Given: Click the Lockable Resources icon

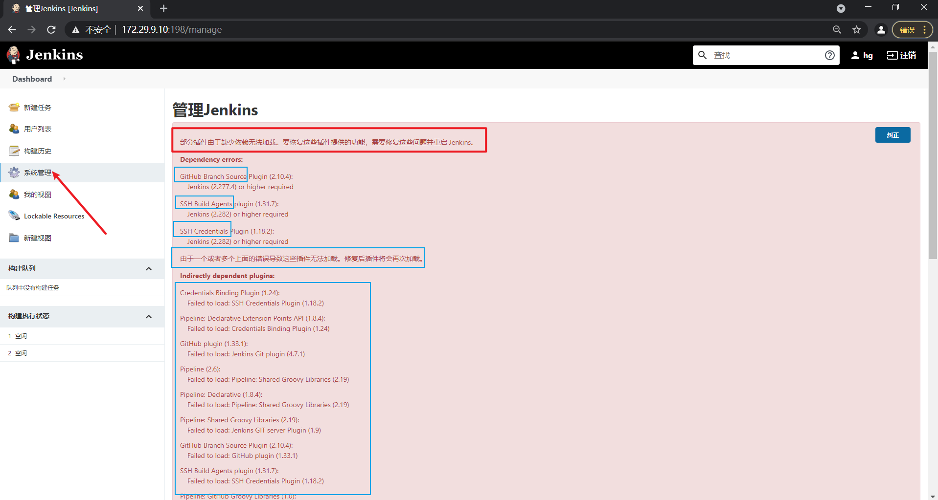Looking at the screenshot, I should pos(14,216).
